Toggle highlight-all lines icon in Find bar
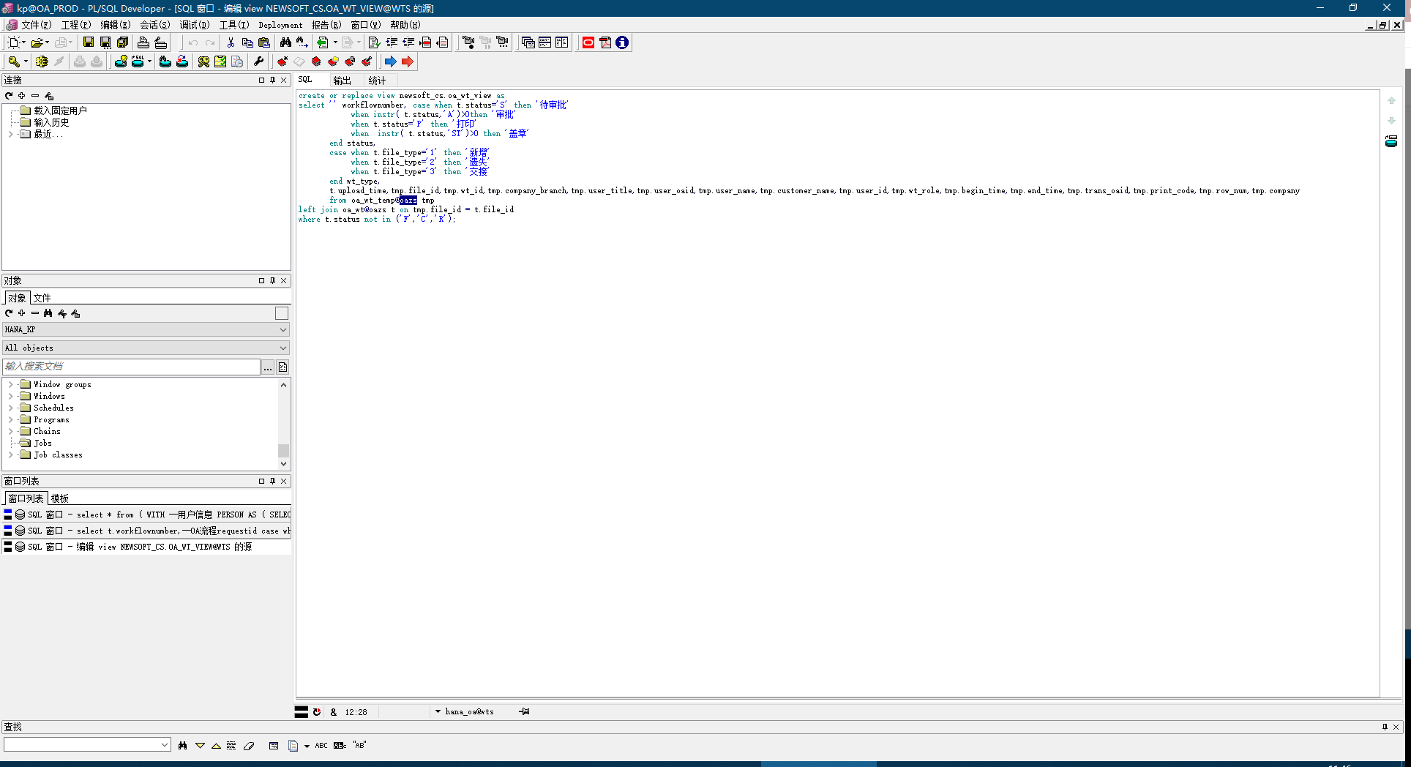1411x767 pixels. [x=231, y=745]
